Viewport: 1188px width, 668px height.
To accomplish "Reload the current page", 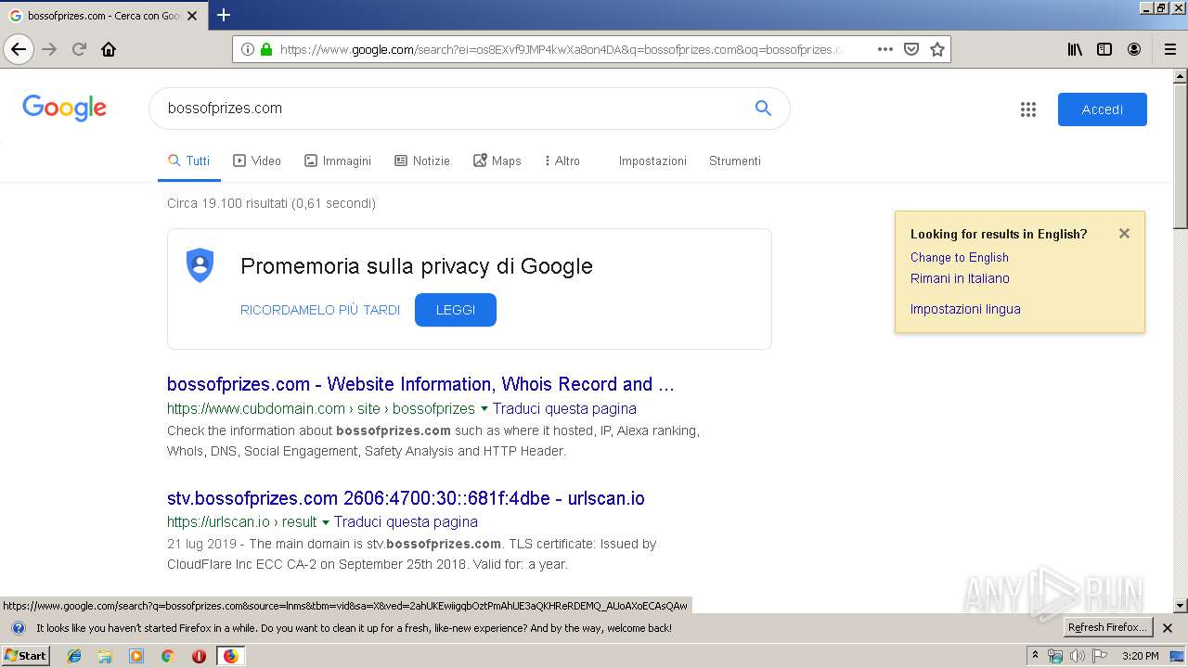I will coord(80,49).
